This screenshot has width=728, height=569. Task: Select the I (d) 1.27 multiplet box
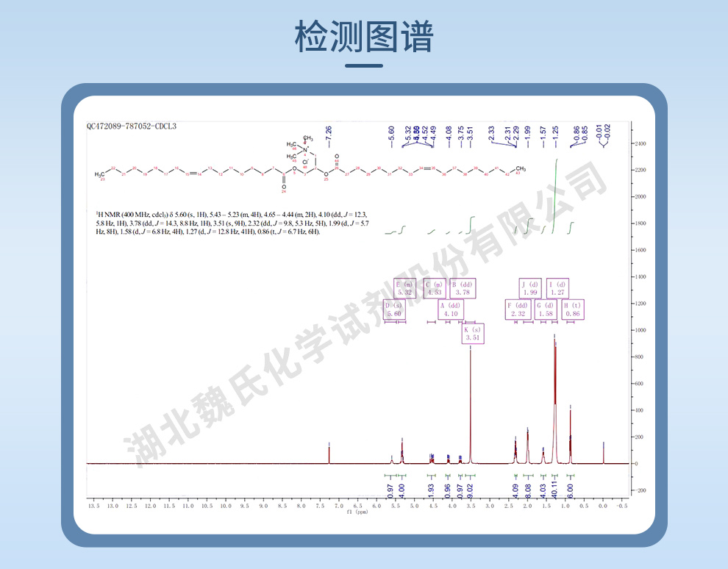point(557,288)
